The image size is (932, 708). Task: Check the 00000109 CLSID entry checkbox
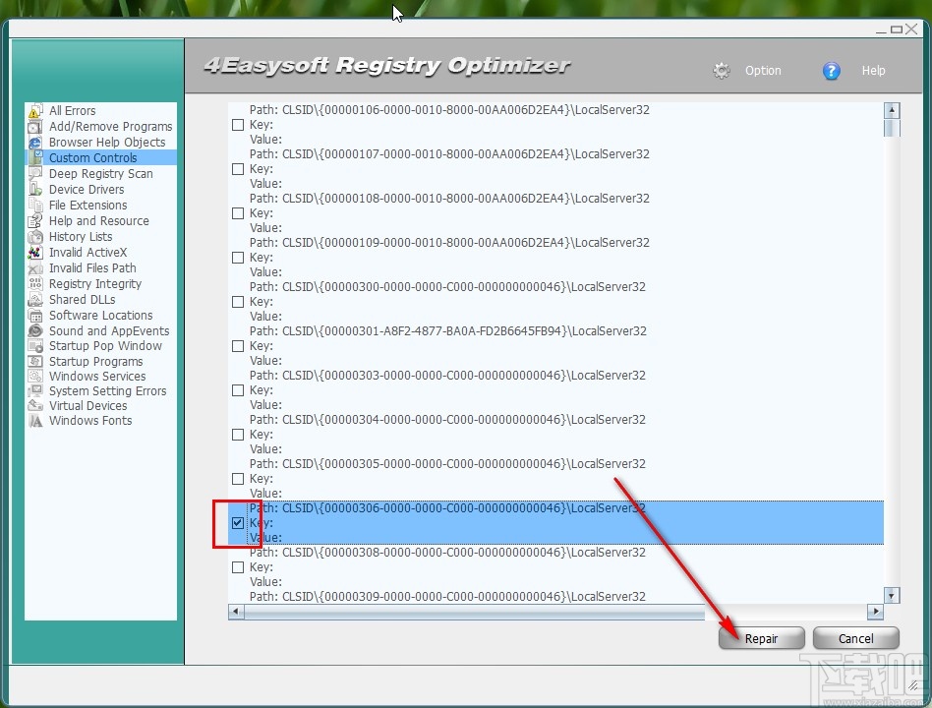238,258
